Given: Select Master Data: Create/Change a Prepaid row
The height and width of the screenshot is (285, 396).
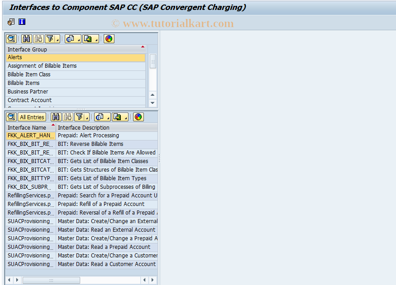Looking at the screenshot, I should [107, 238].
